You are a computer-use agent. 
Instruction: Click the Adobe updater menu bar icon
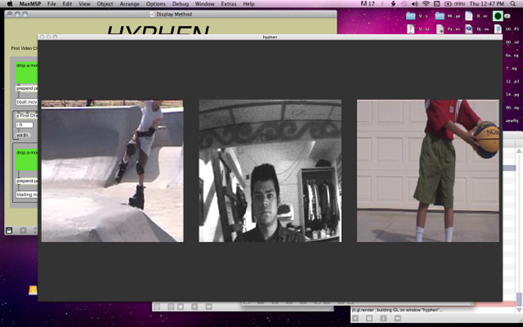pos(368,4)
